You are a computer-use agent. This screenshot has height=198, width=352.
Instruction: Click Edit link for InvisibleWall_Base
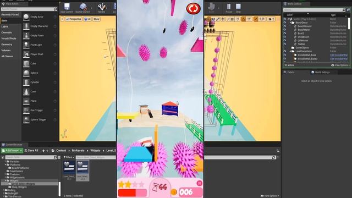click(x=339, y=55)
